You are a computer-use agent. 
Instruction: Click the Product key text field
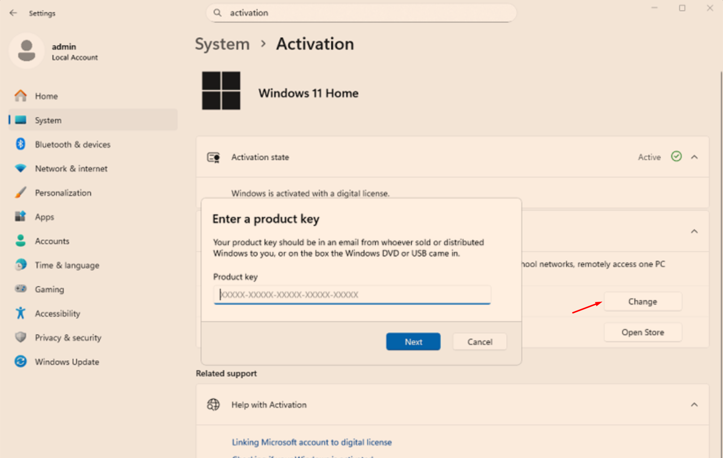tap(352, 294)
